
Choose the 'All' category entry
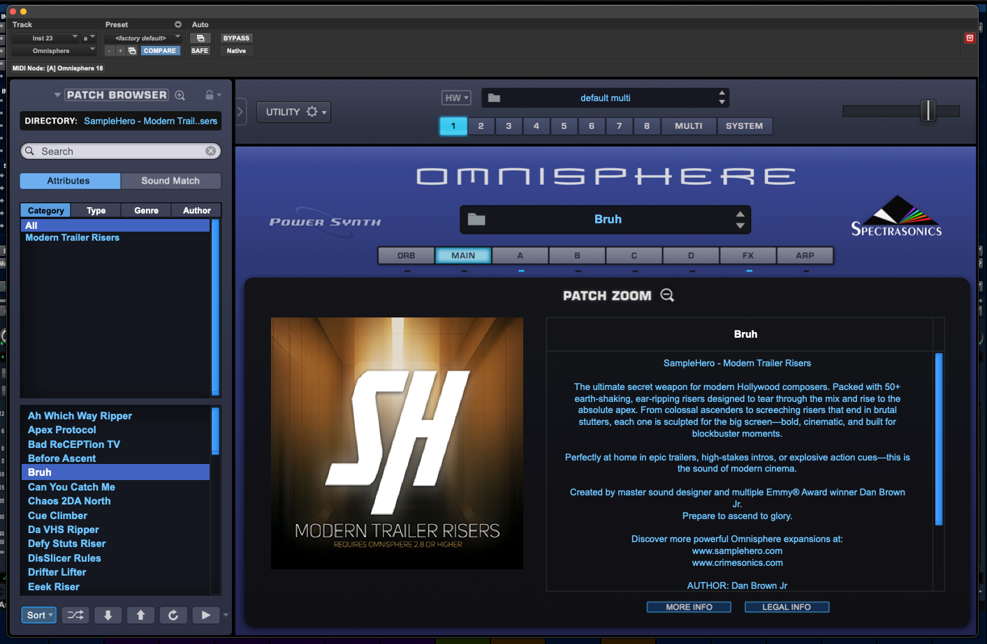point(115,225)
